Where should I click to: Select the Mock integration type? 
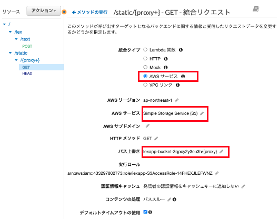pyautogui.click(x=145, y=67)
